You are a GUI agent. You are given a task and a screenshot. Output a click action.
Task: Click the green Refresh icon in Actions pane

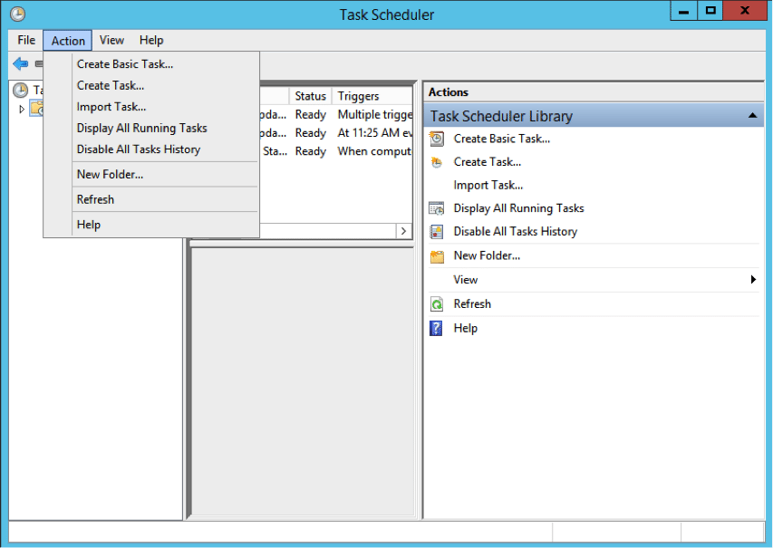coord(437,304)
